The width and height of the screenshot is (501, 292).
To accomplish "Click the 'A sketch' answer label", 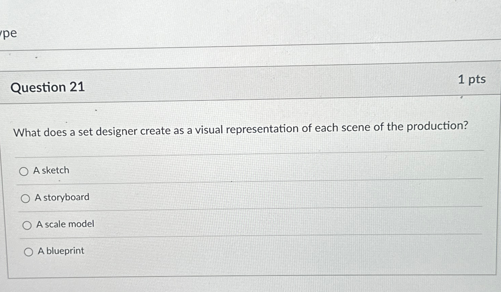I will (x=51, y=171).
